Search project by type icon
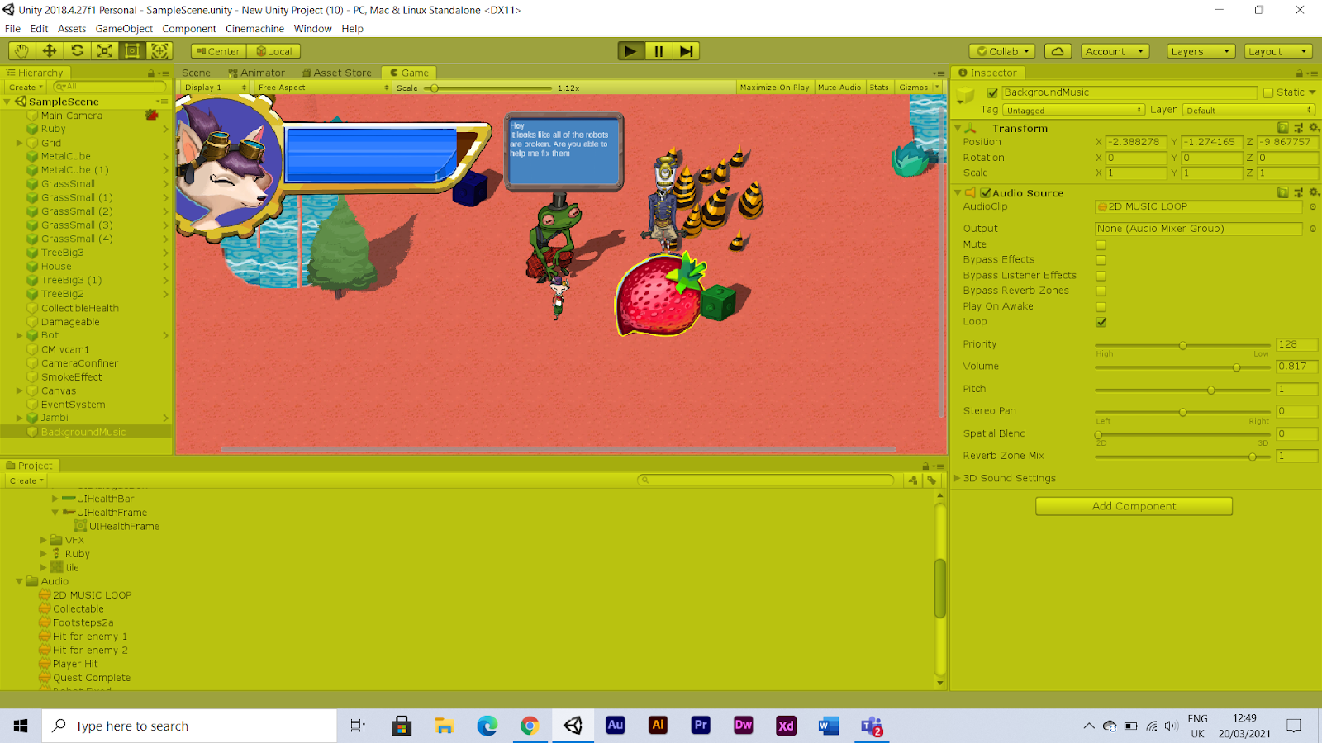The height and width of the screenshot is (743, 1322). tap(913, 480)
